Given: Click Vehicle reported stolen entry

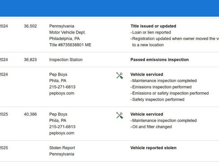Looking at the screenshot, I should pyautogui.click(x=153, y=148).
